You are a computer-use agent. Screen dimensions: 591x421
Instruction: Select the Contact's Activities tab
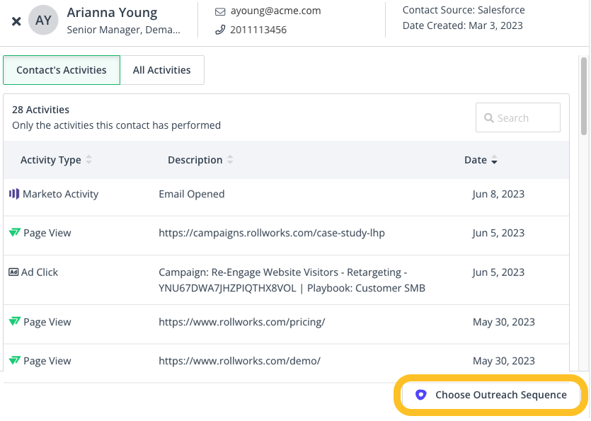(62, 70)
